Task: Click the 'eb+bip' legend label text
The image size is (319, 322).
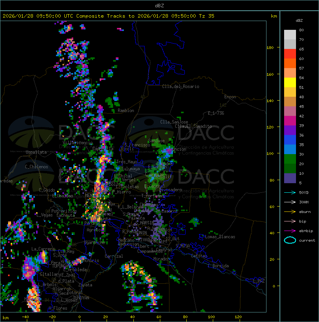Action: click(306, 231)
